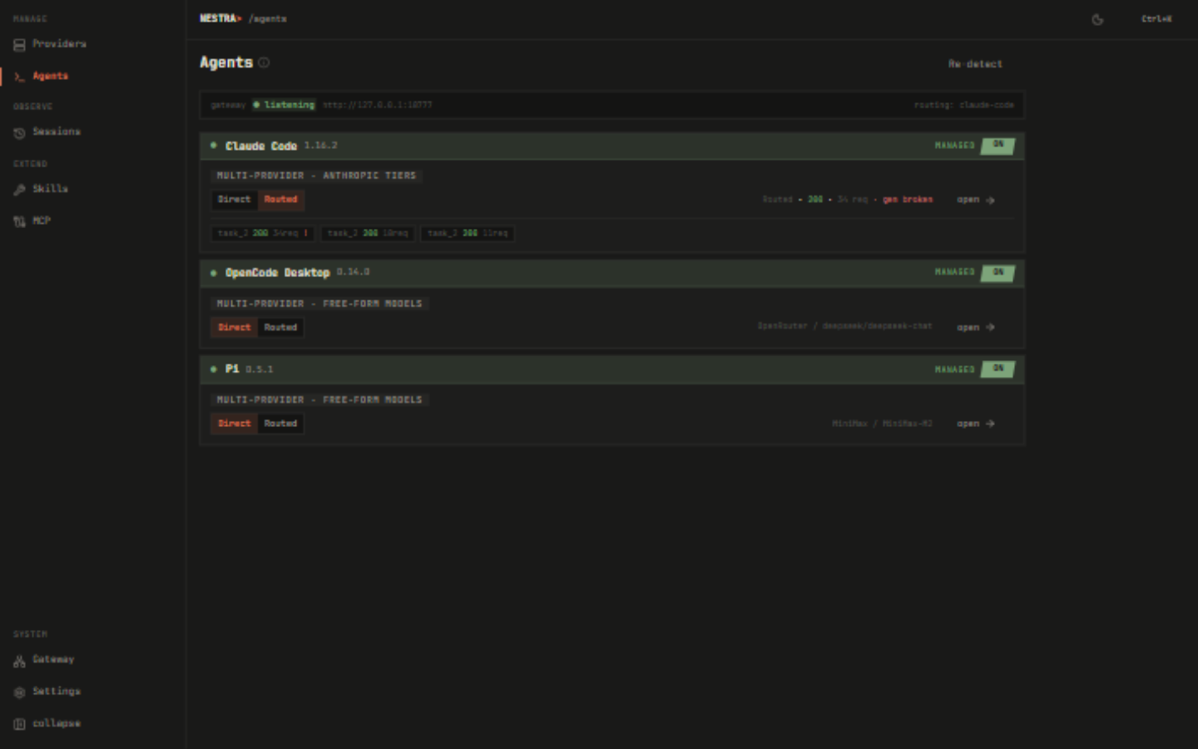Viewport: 1198px width, 749px height.
Task: Follow the open link for Pi
Action: click(x=976, y=424)
